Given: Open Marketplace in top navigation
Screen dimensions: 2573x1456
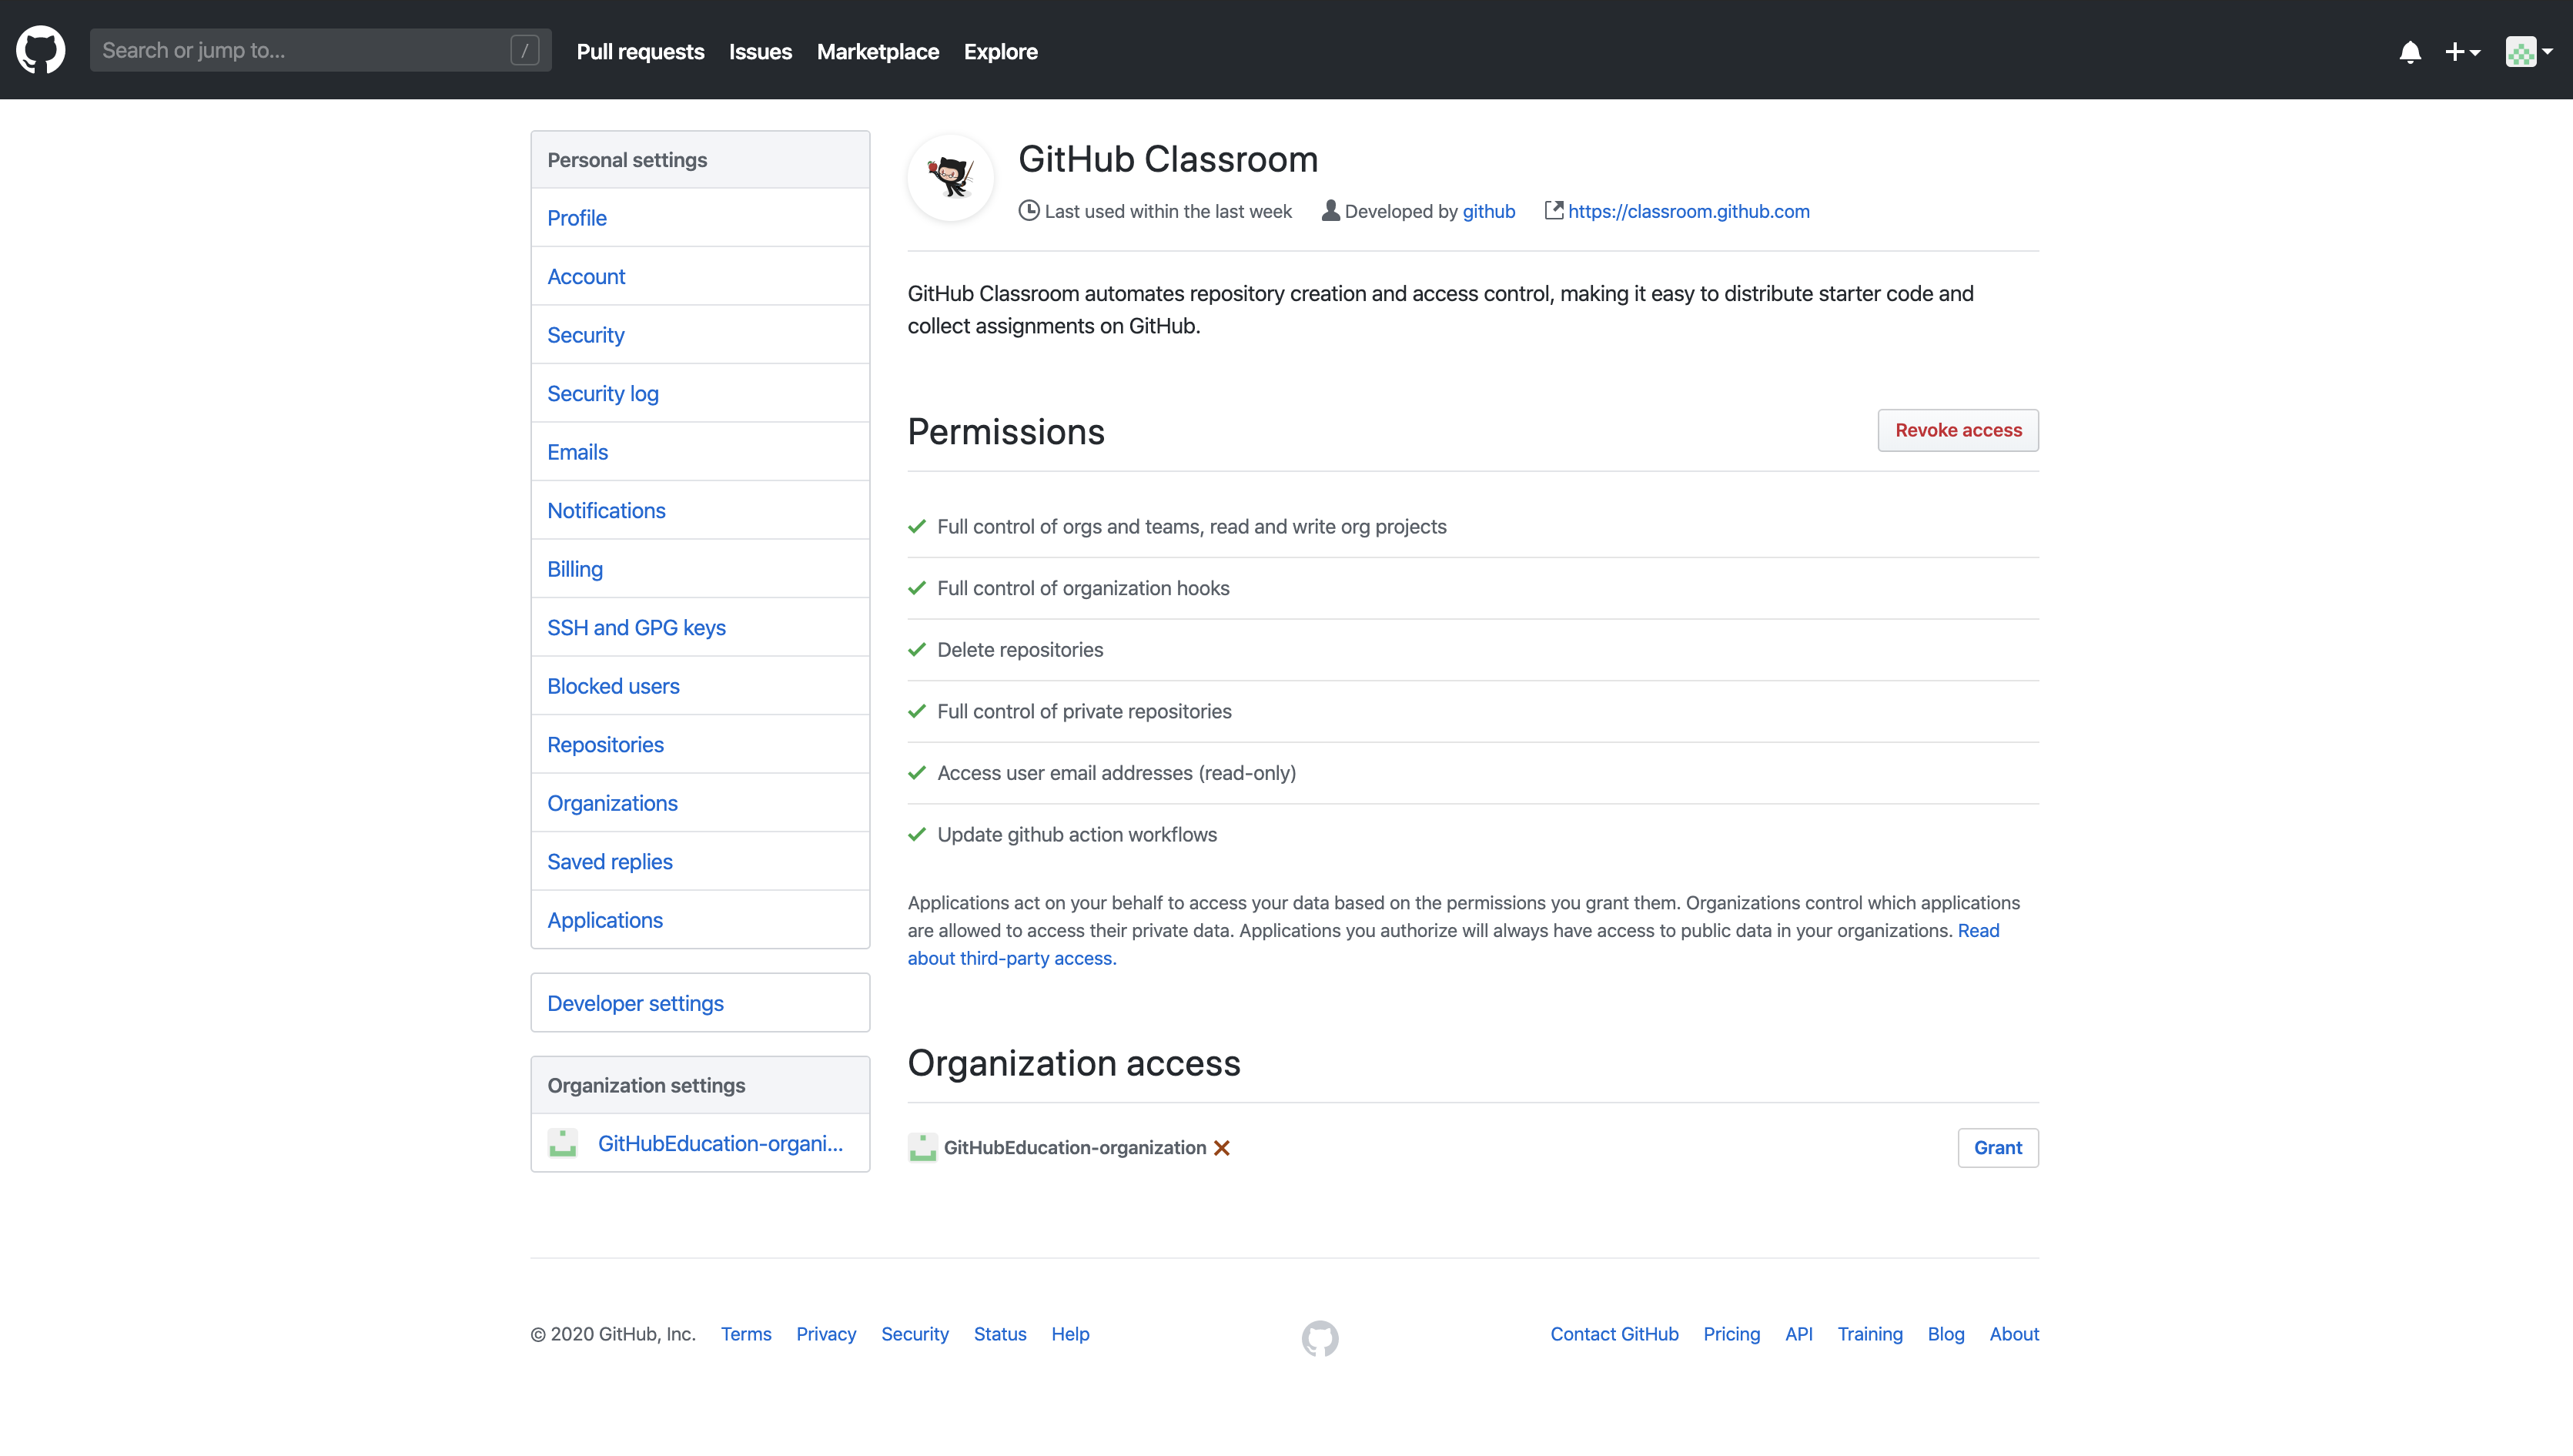Looking at the screenshot, I should pos(878,52).
